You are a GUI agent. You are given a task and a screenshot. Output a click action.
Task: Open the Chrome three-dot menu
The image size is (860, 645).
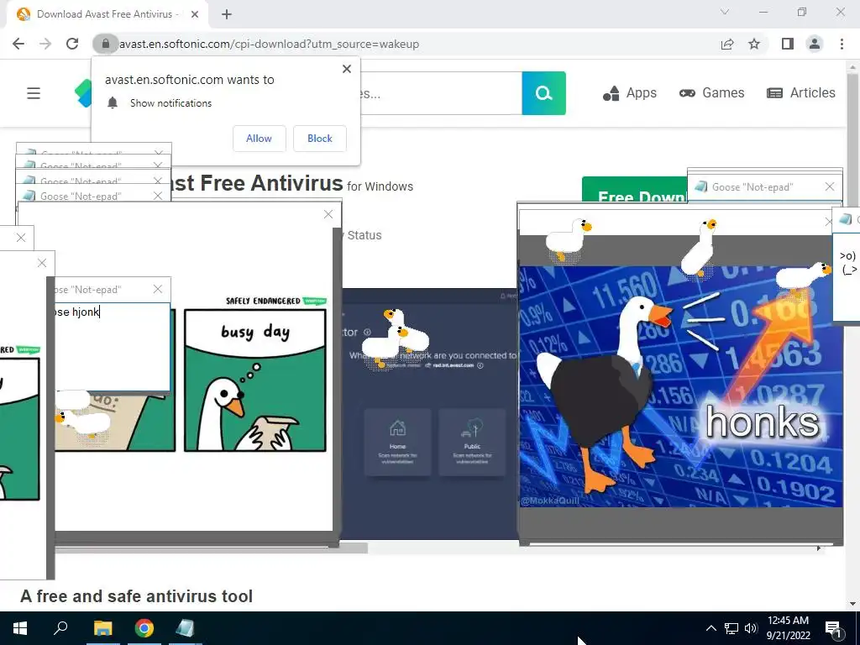pos(842,44)
